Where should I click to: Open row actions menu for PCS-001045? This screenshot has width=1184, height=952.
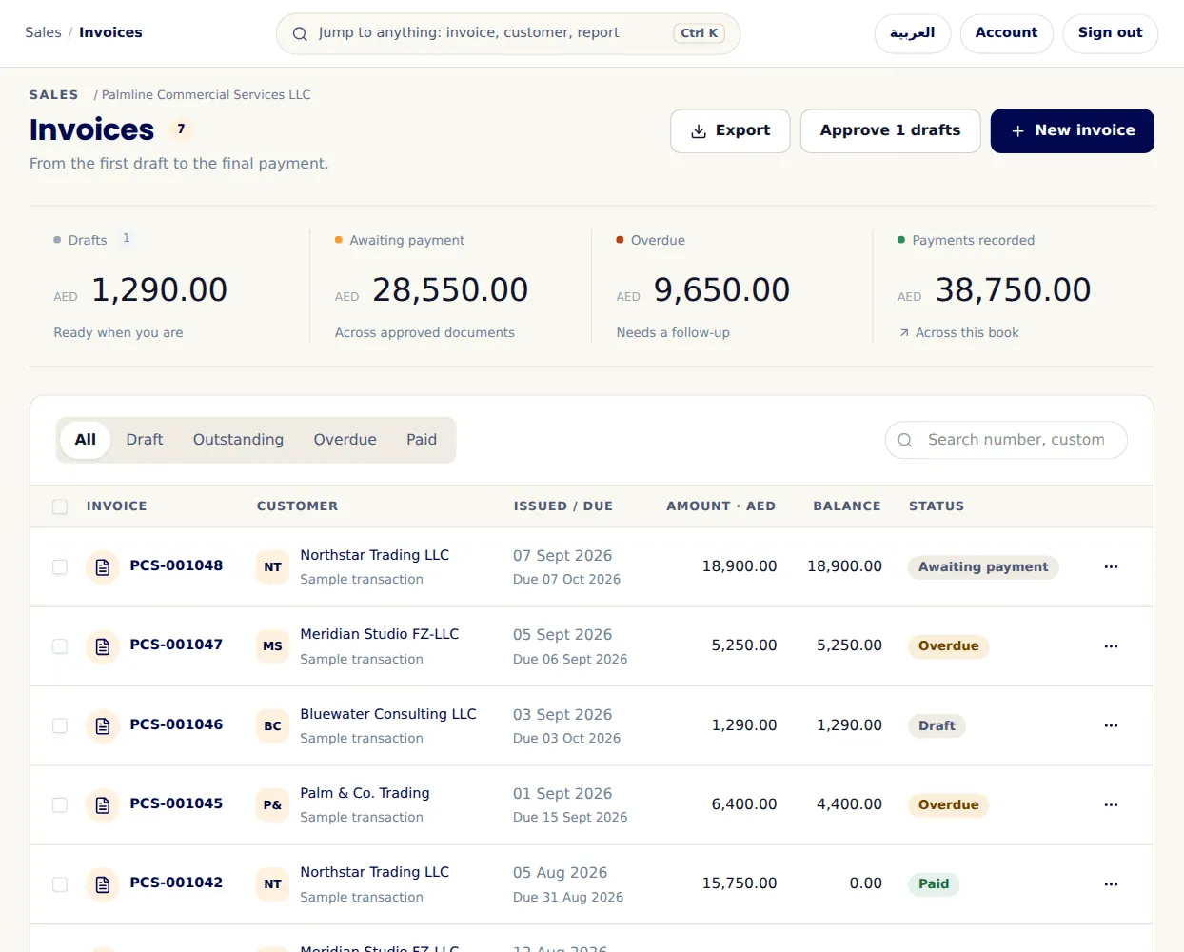click(1111, 804)
